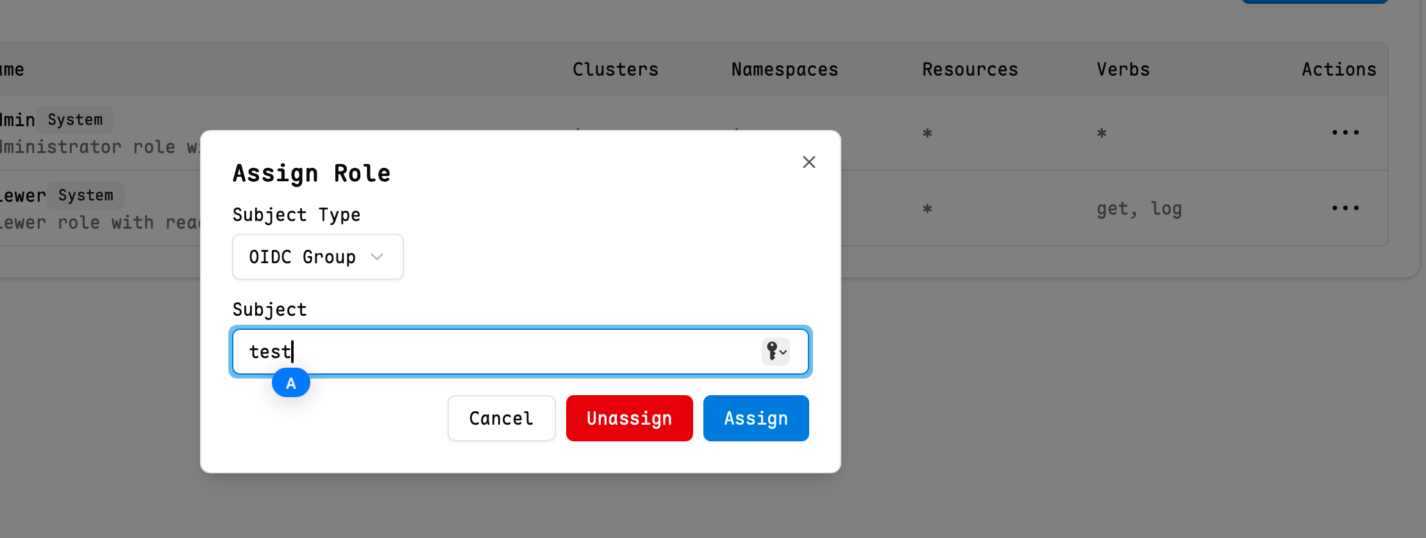Click the Resources asterisk in admin row
Screen dimensions: 1426x538
(x=927, y=133)
